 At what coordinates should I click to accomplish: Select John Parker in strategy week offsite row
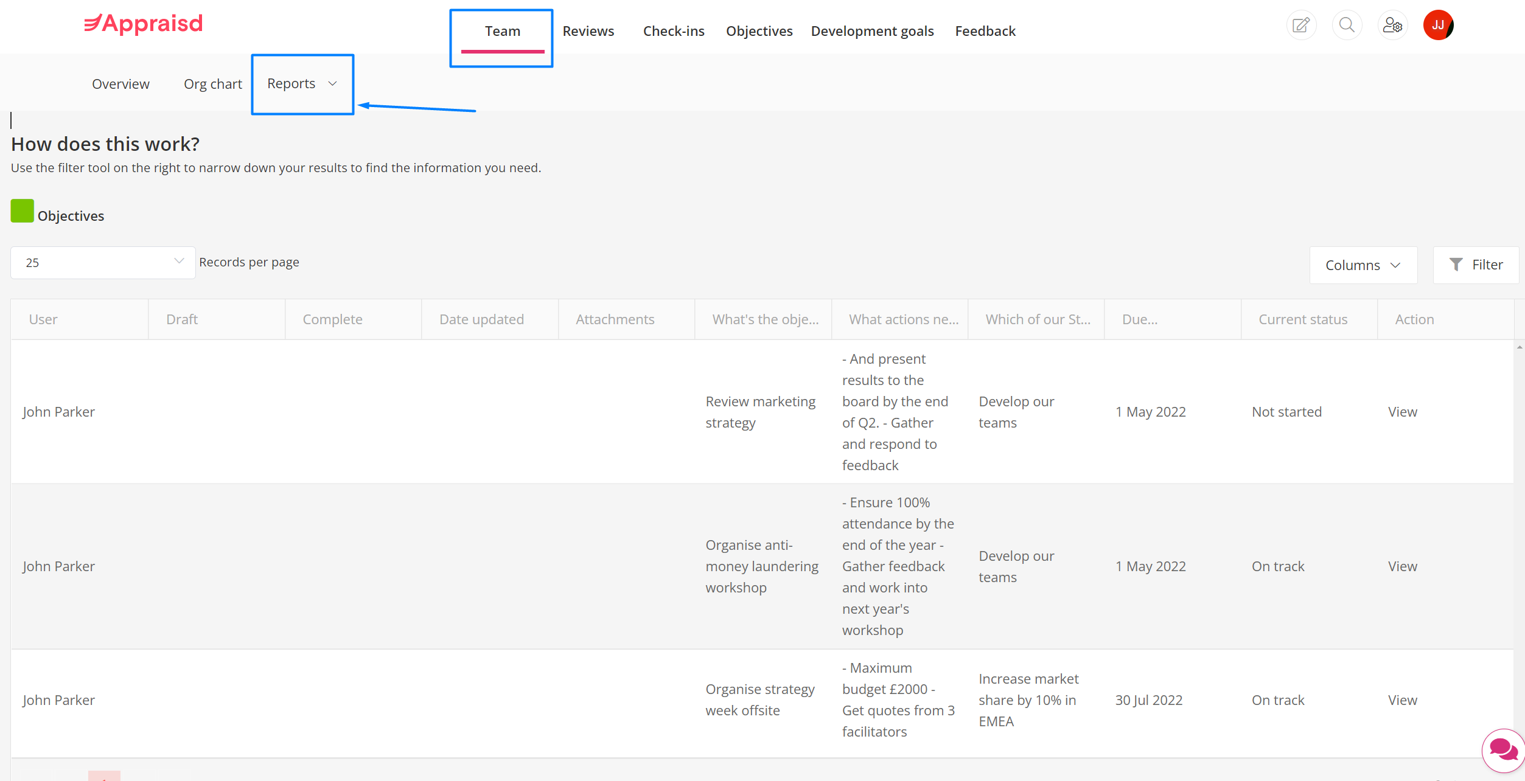(x=58, y=700)
